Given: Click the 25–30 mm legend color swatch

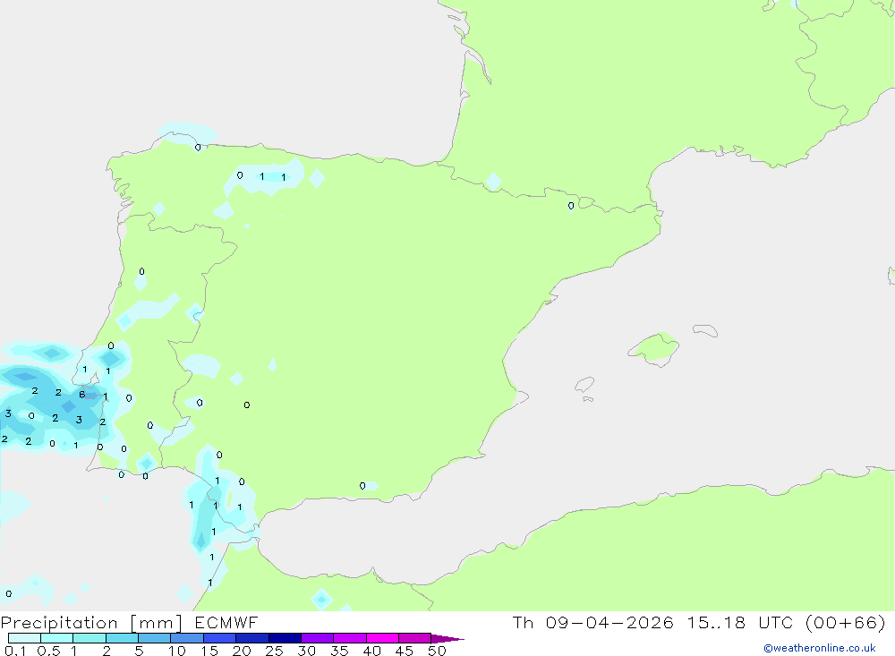Looking at the screenshot, I should point(285,638).
